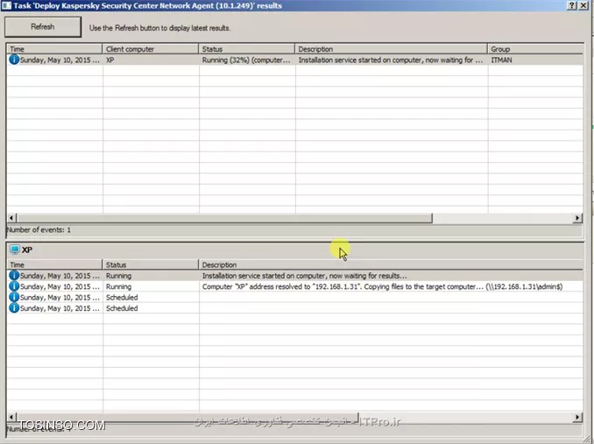Select the Running (32%) status cell
This screenshot has height=444, width=594.
click(x=246, y=60)
